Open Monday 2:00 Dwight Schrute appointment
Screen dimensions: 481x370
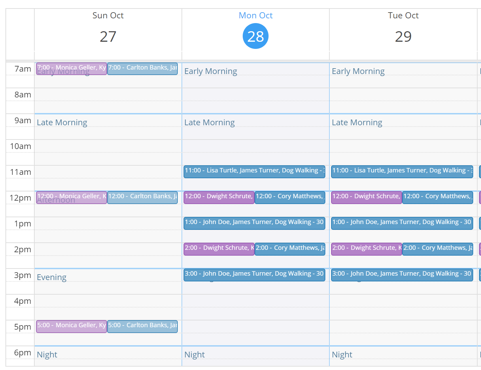click(x=219, y=249)
